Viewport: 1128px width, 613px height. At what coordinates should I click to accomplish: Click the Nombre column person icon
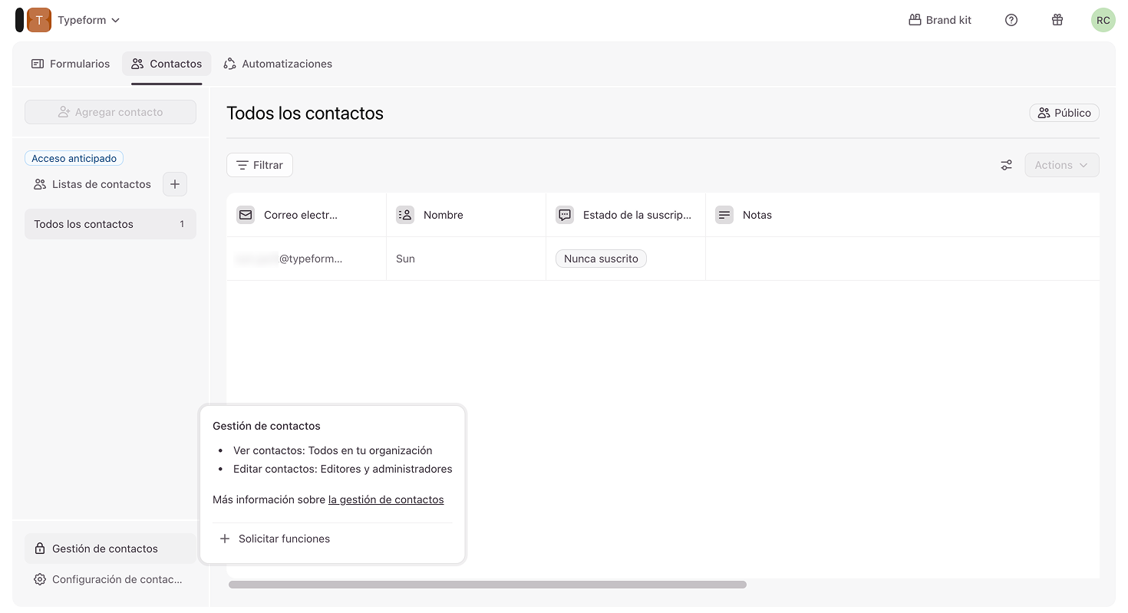tap(405, 215)
